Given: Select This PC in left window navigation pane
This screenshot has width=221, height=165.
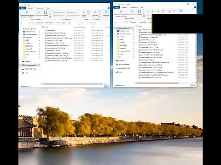Looking at the screenshot, I should click(x=30, y=65).
